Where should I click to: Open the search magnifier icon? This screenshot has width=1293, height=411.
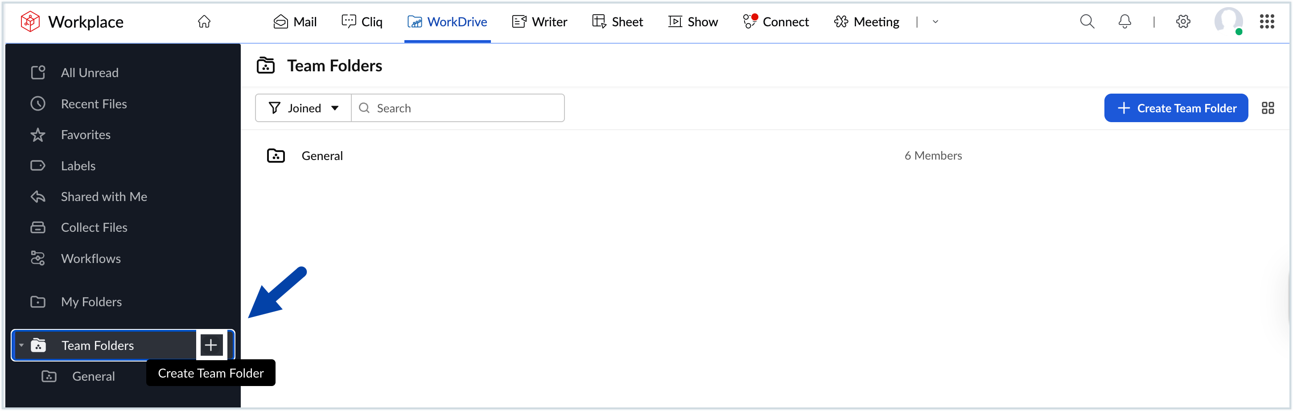1087,21
